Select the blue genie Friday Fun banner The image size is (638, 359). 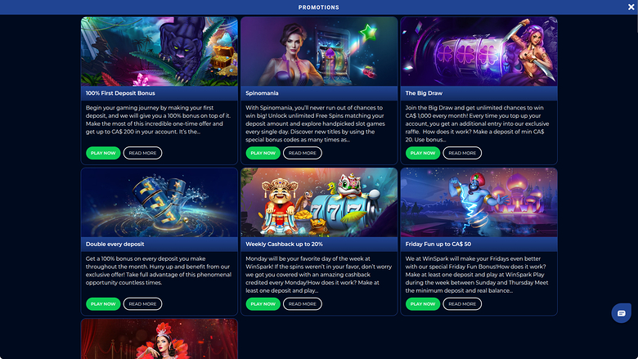coord(478,202)
